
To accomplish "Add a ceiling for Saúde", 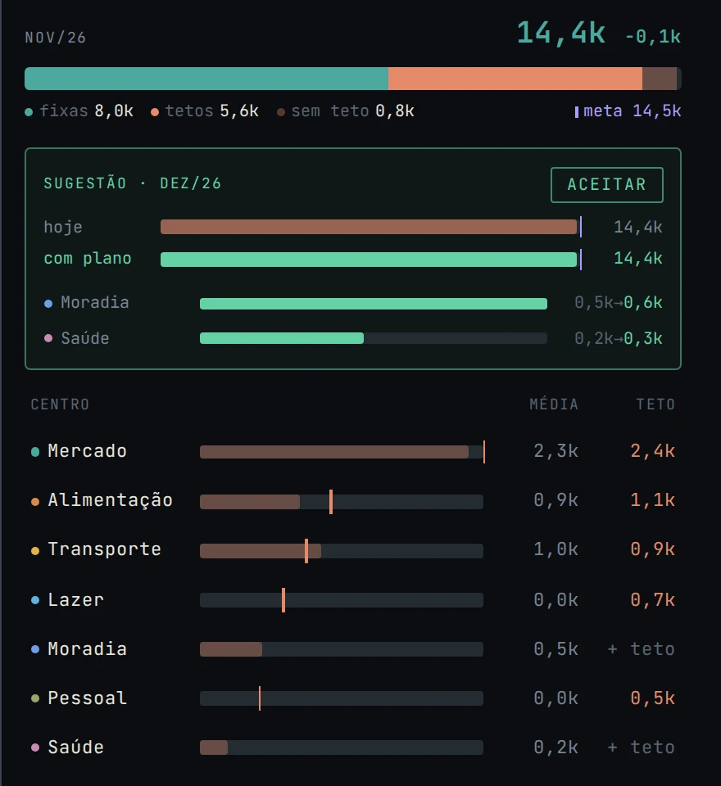I will tap(641, 748).
